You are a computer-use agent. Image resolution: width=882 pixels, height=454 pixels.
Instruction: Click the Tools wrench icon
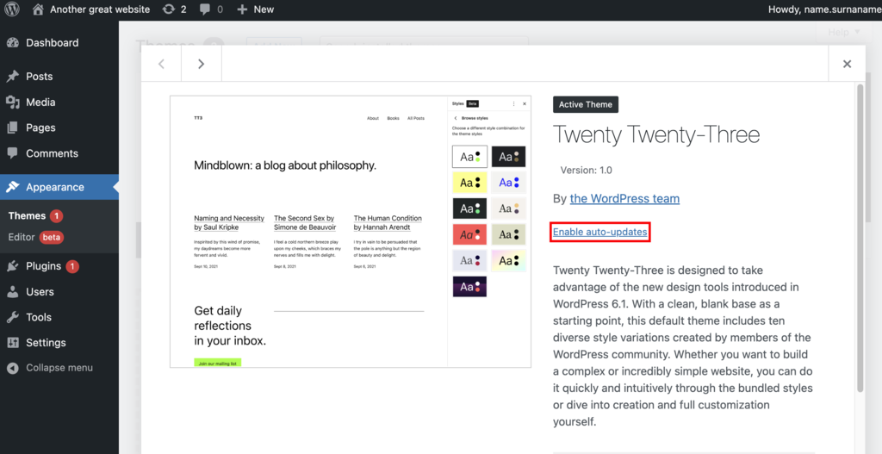tap(13, 317)
